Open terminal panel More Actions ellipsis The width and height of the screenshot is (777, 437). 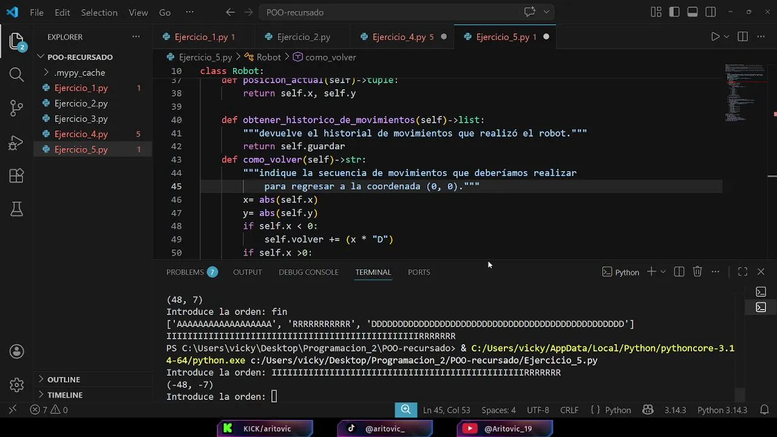point(716,272)
